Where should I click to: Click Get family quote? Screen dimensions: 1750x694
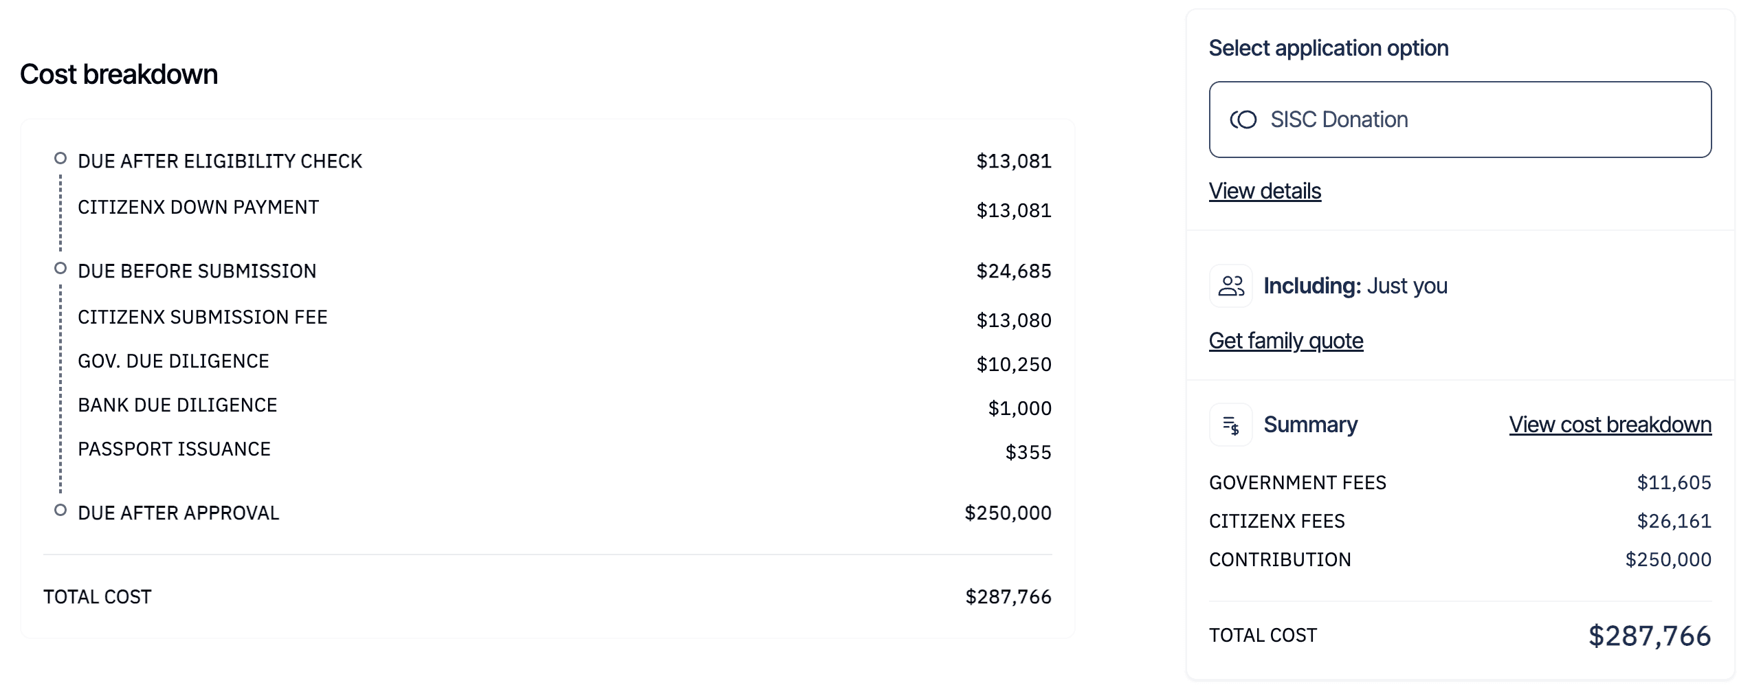pos(1286,340)
